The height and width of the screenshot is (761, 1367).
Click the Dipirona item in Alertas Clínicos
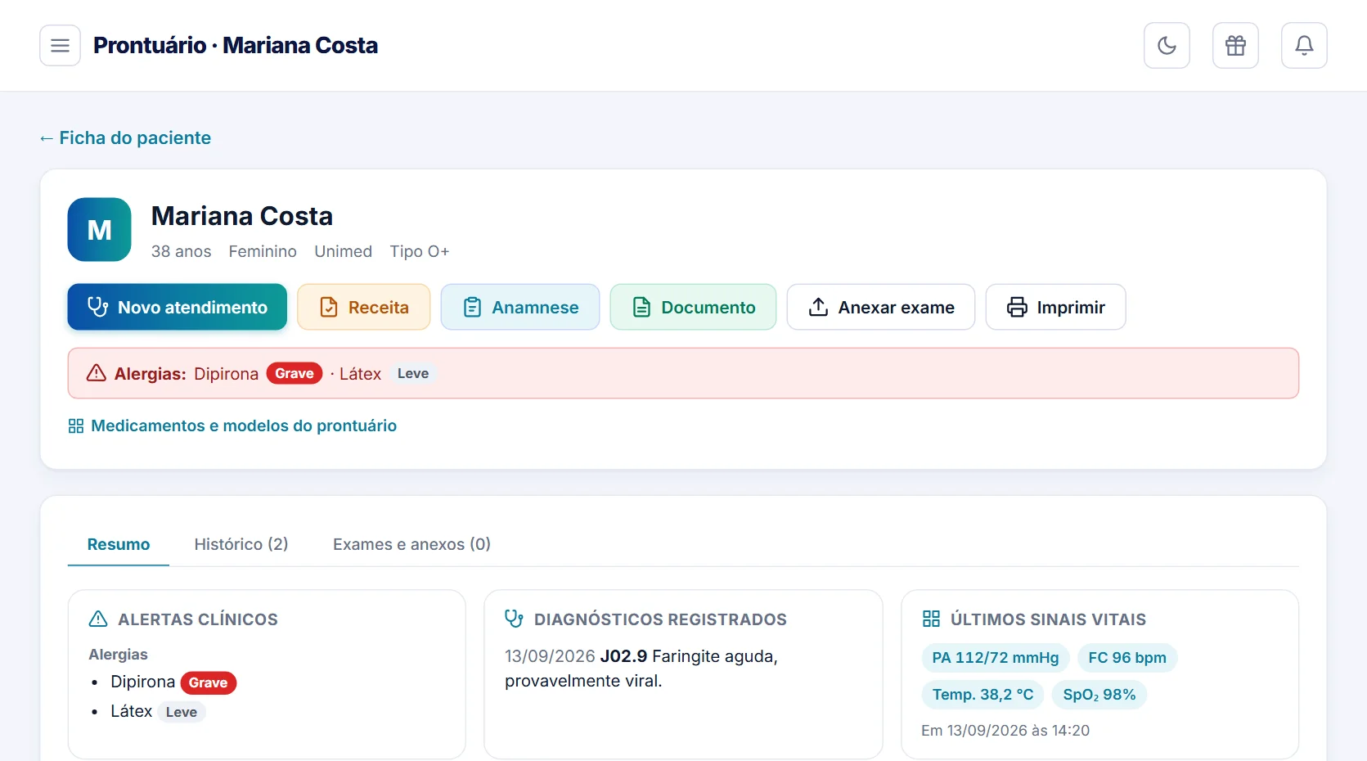[x=143, y=682]
